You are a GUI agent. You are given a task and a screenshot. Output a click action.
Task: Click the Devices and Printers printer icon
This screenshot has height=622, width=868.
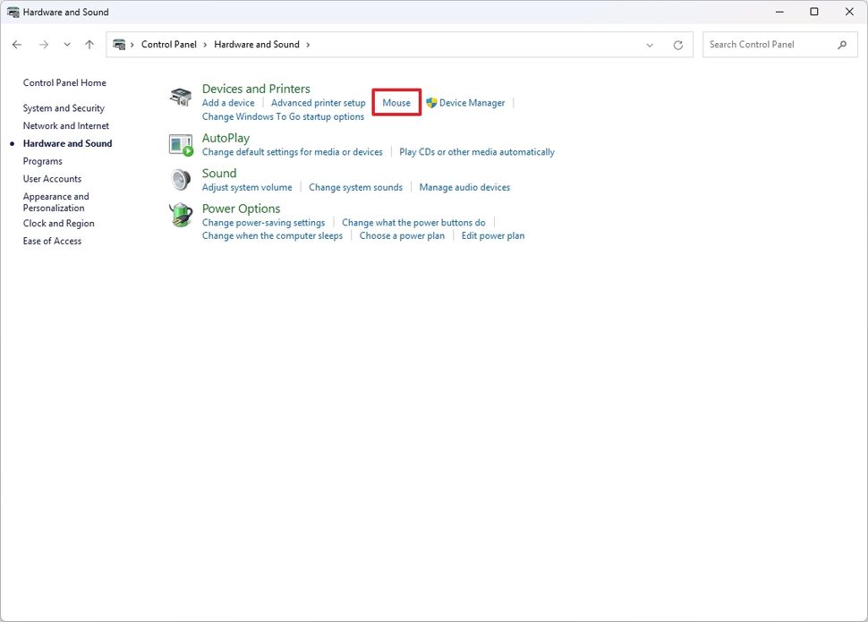pos(180,96)
